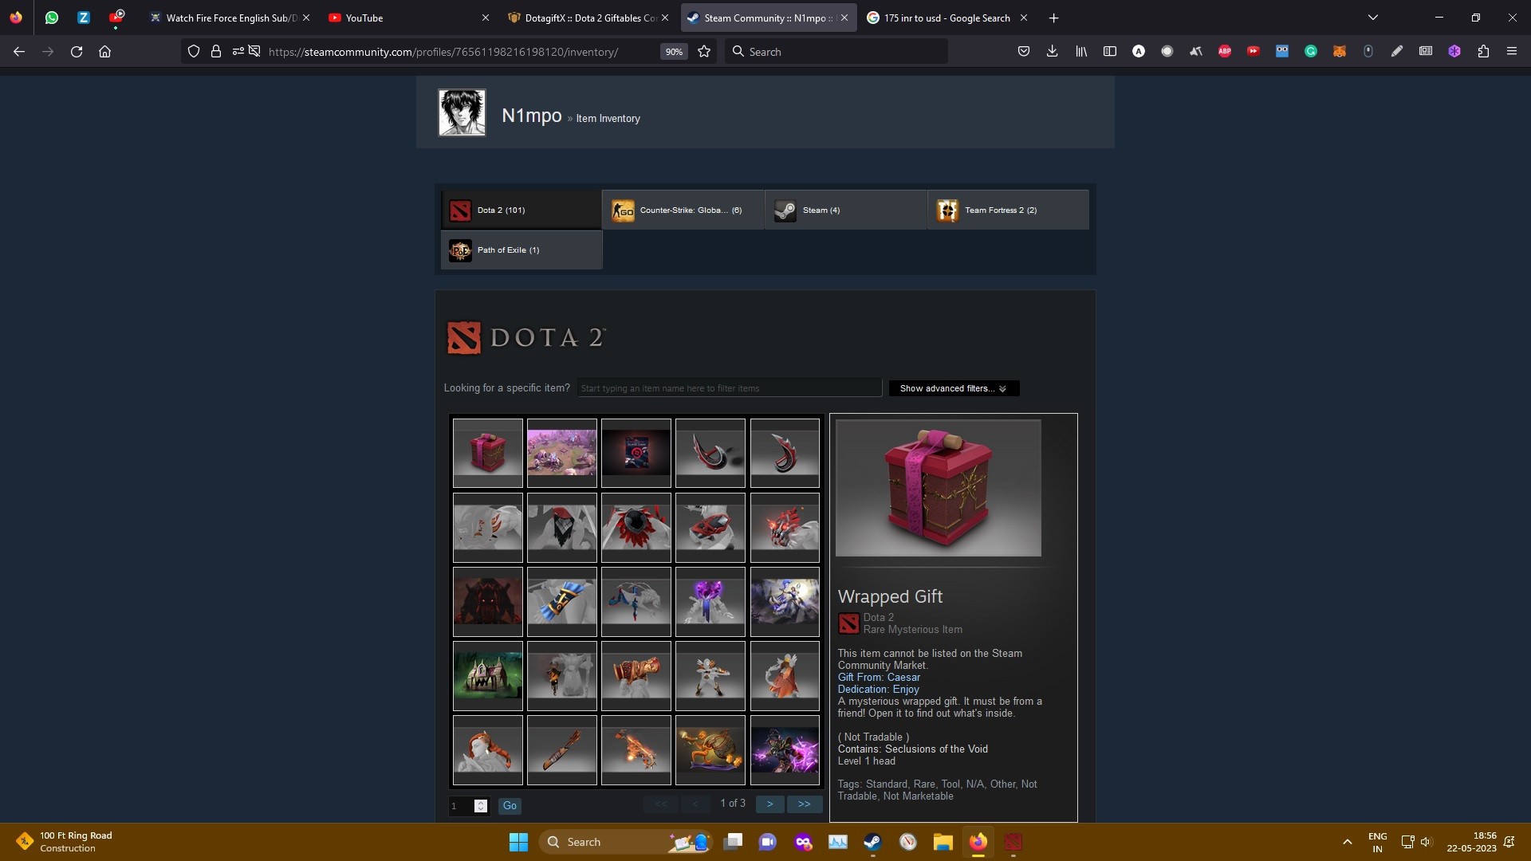
Task: Open N1mpo profile avatar
Action: click(462, 112)
